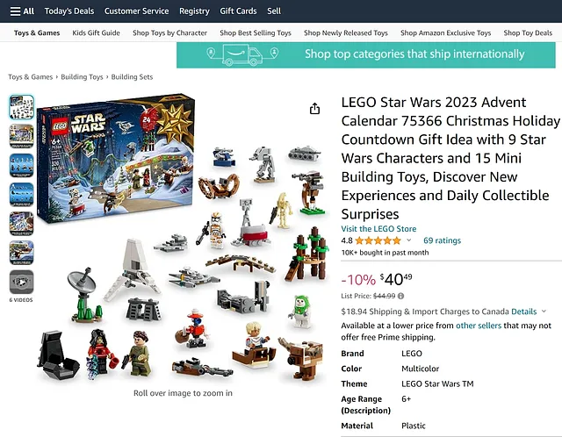Click the ship internationally banner
This screenshot has height=437, width=562.
point(366,54)
